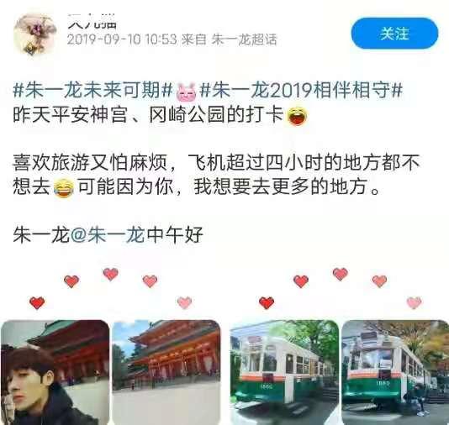Open the first green tram photo
The image size is (449, 425).
click(x=284, y=372)
